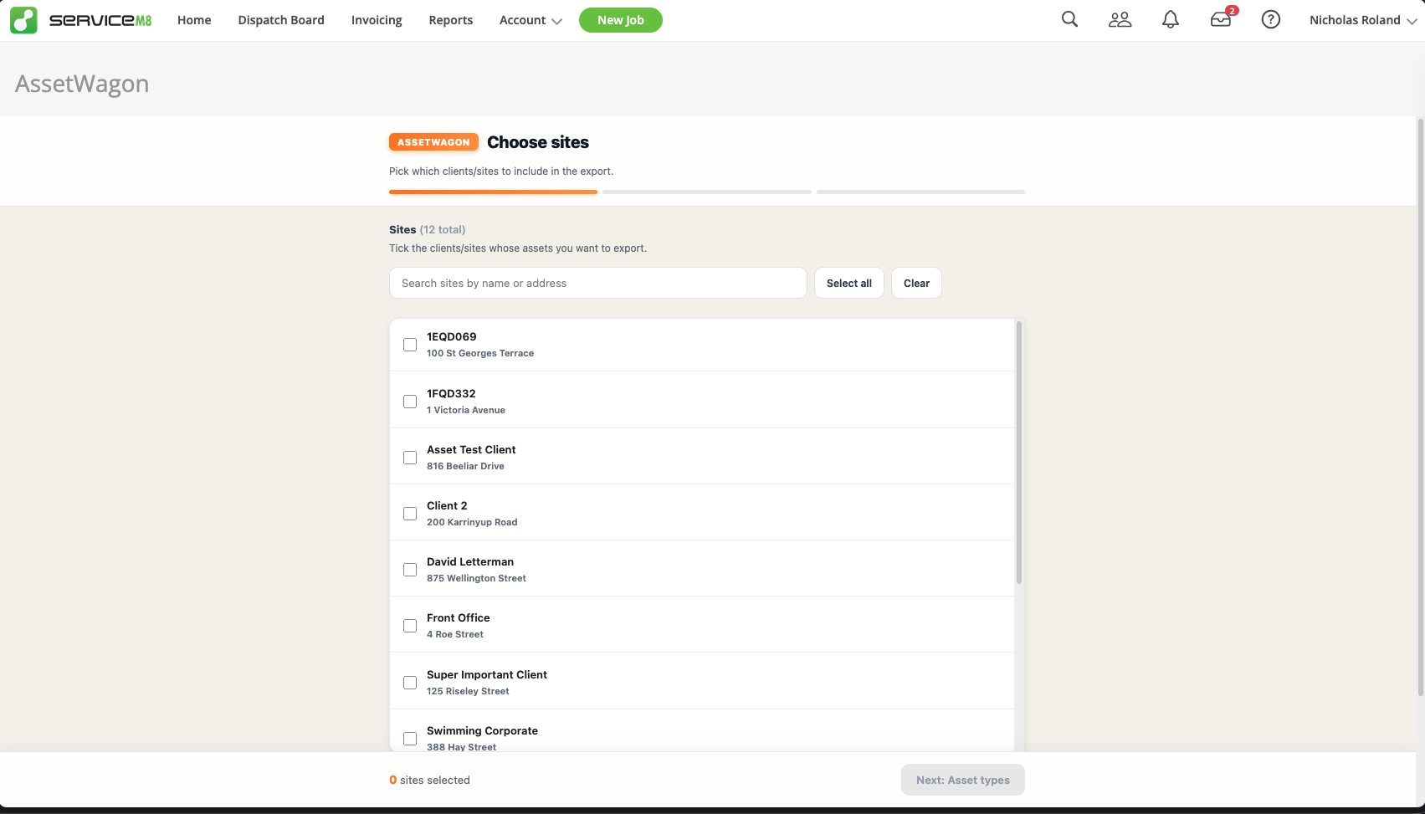Open the notifications bell

(1171, 19)
